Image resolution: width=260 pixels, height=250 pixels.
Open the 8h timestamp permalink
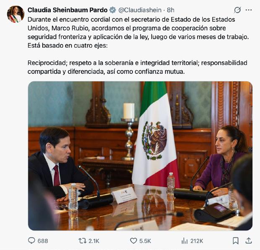click(x=170, y=10)
